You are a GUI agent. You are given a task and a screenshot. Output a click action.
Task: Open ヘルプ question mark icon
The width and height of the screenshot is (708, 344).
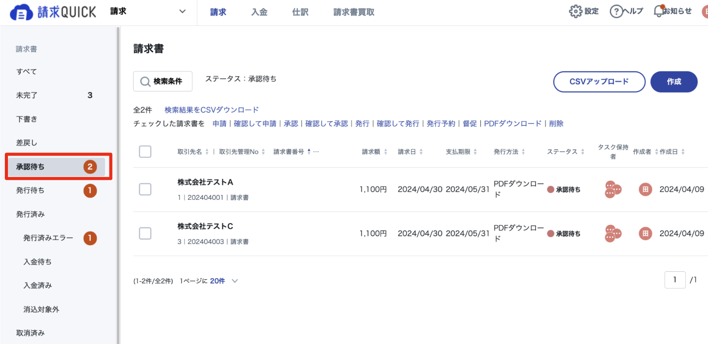tap(616, 11)
